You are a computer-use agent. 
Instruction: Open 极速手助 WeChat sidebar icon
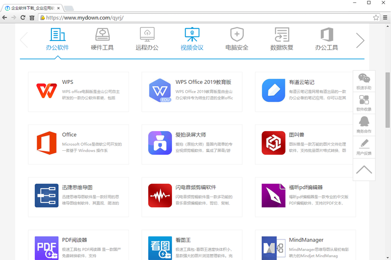pos(364,81)
